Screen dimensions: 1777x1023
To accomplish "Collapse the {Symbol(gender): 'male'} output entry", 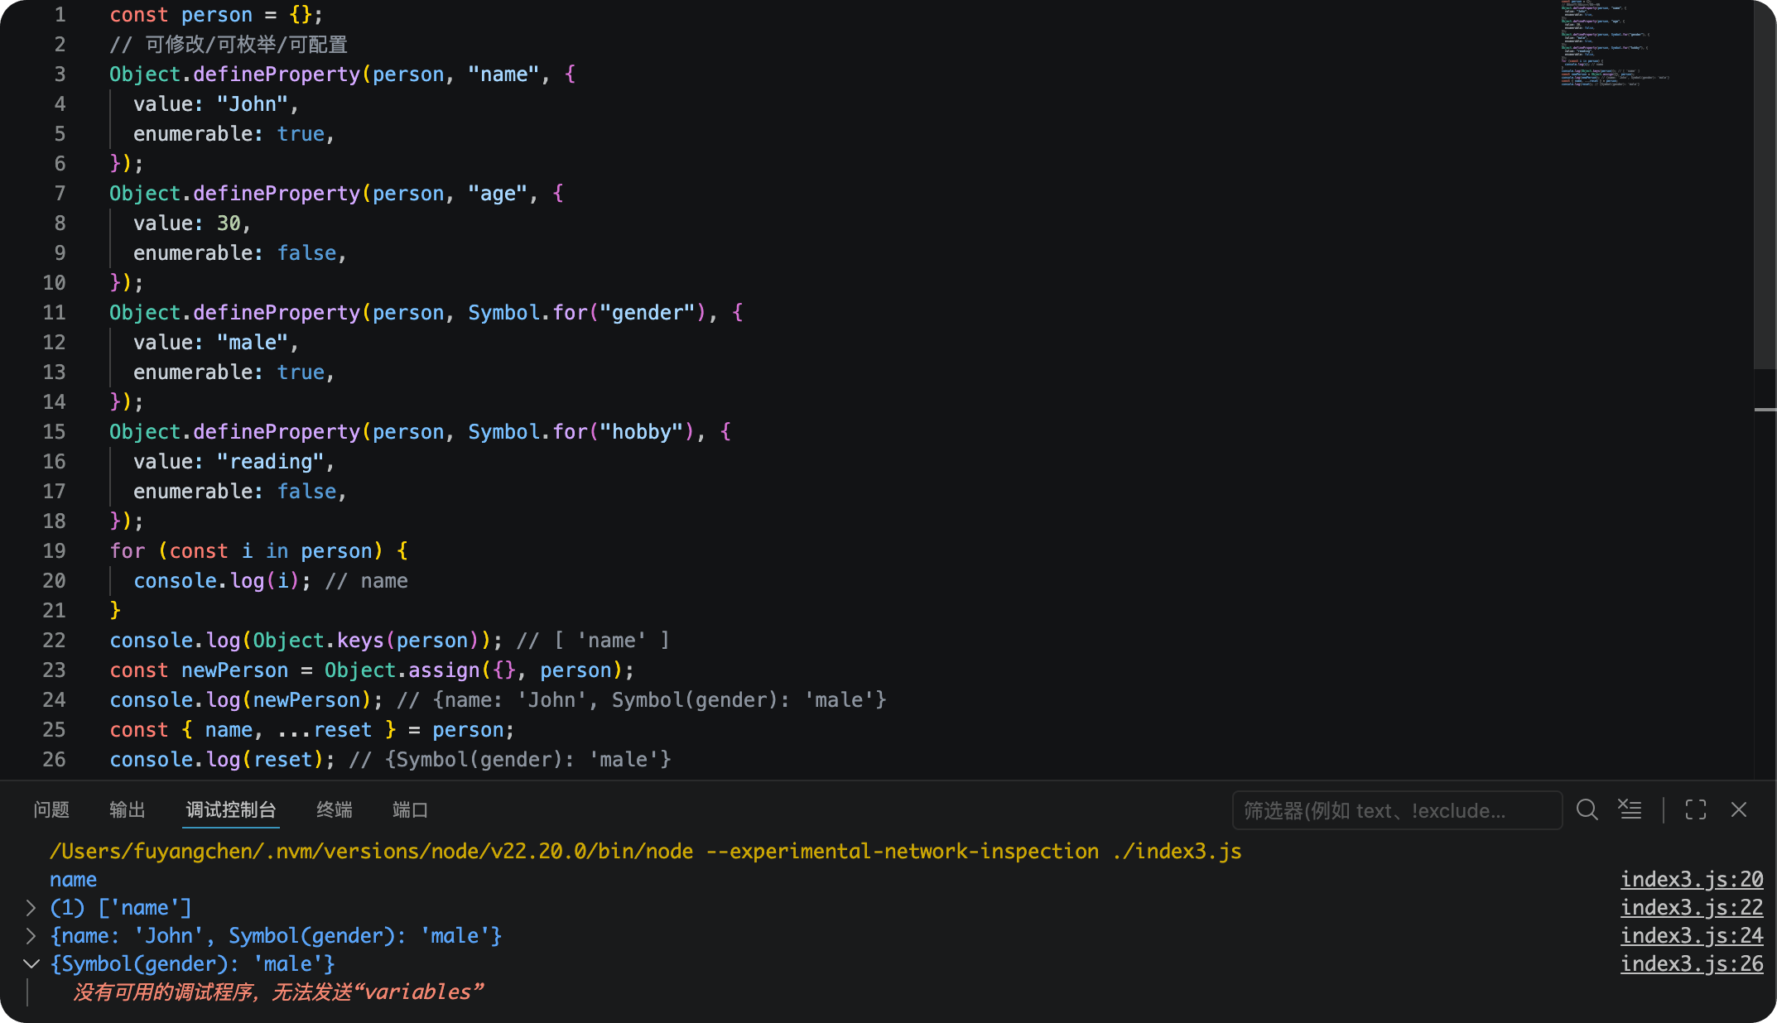I will [x=31, y=964].
